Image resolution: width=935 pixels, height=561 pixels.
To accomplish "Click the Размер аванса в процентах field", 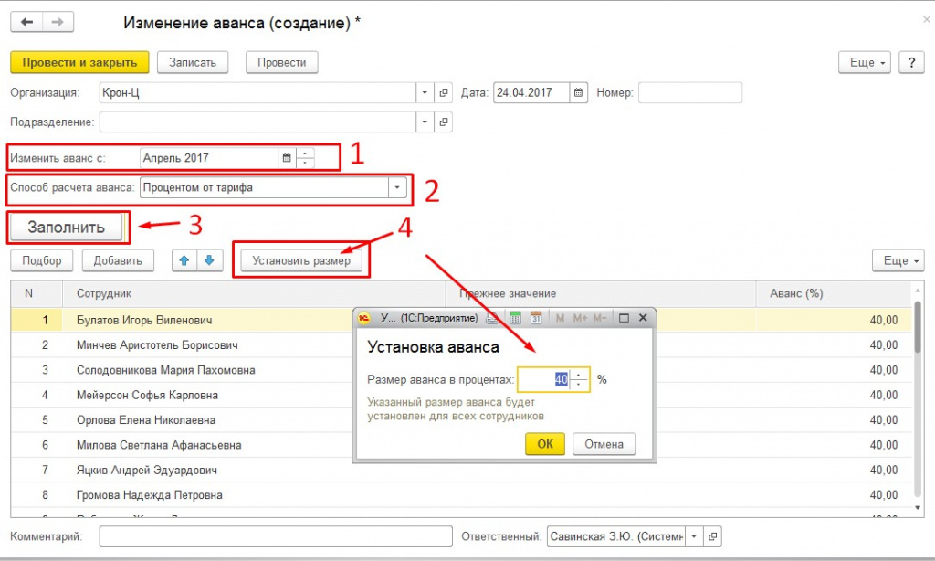I will 544,379.
